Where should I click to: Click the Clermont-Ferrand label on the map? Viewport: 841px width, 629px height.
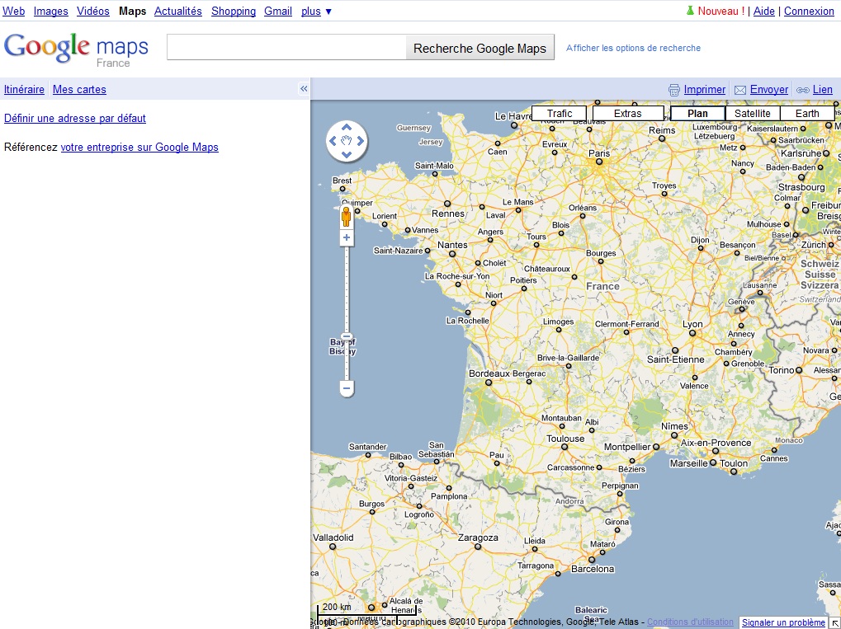tap(627, 324)
